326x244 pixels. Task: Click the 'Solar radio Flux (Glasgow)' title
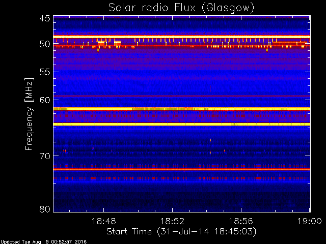tap(181, 8)
